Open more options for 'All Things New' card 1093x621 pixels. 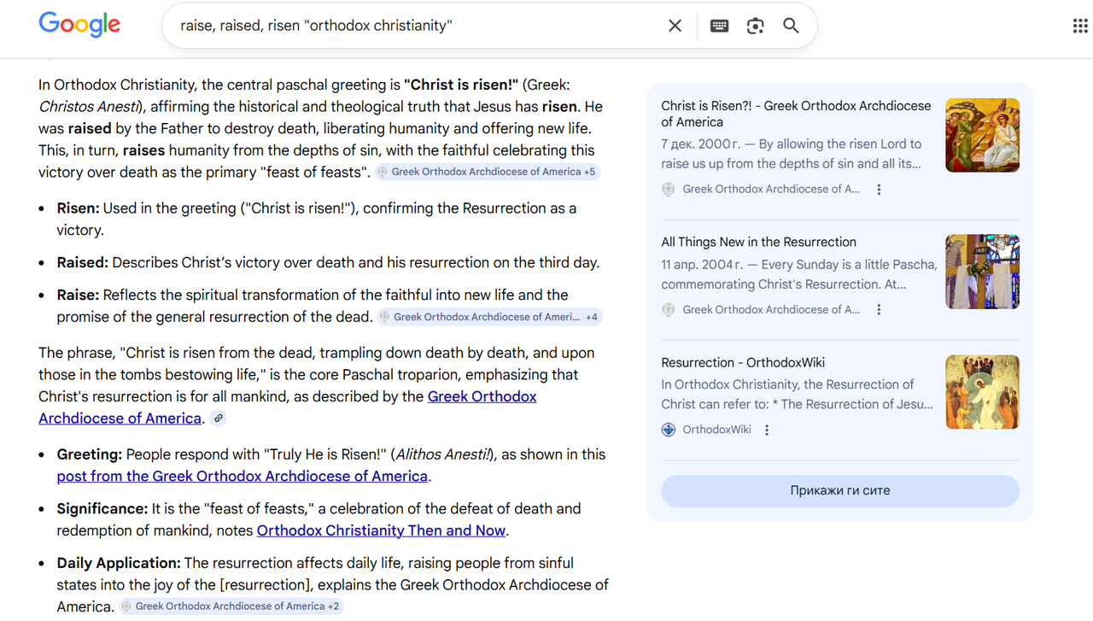(x=879, y=310)
